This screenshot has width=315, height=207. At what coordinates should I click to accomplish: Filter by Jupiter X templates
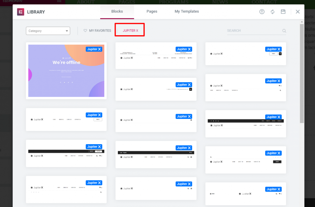(130, 31)
